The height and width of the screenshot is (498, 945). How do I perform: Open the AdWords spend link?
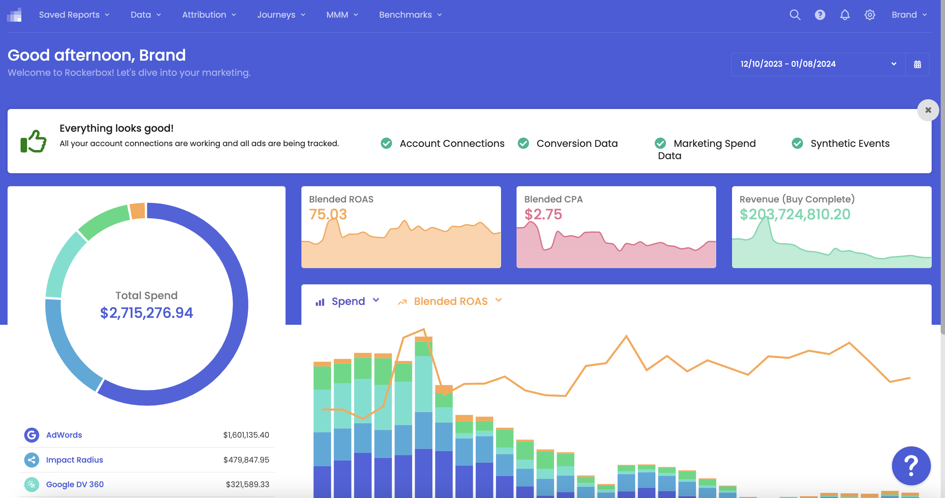[64, 435]
